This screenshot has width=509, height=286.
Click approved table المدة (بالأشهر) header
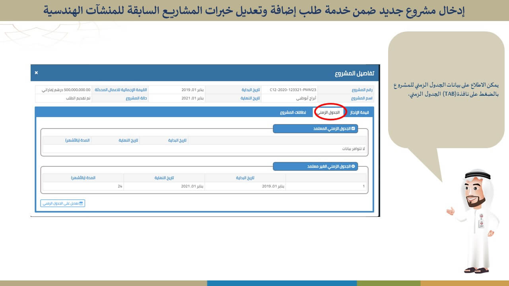click(78, 140)
